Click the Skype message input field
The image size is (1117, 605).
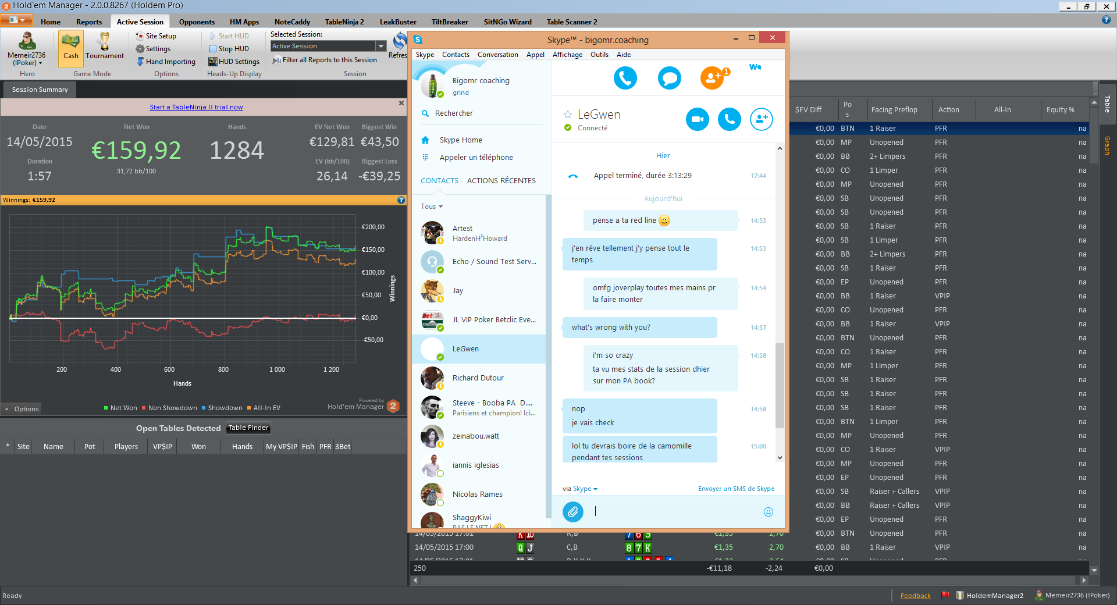coord(675,512)
